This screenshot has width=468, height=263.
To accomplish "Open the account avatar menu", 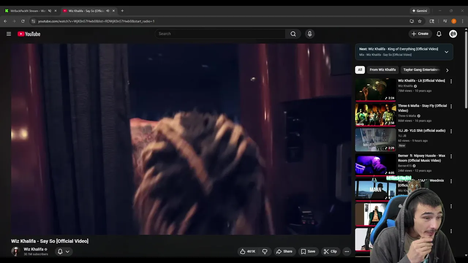I will pos(453,34).
